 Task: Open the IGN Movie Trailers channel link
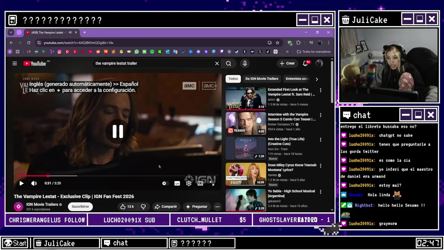coord(42,205)
